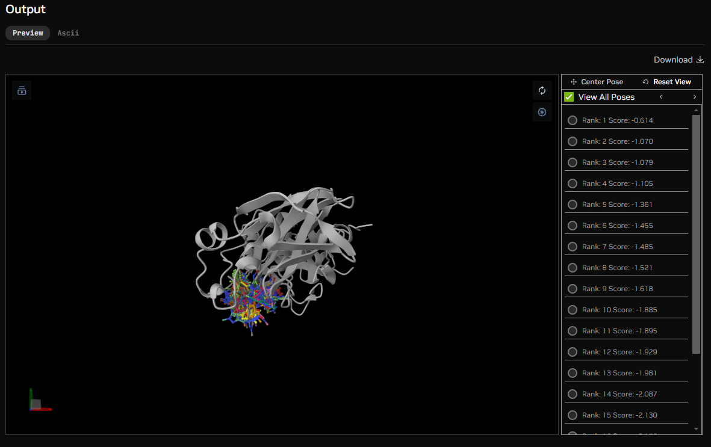Image resolution: width=711 pixels, height=447 pixels.
Task: Switch to the Ascii tab
Action: 68,33
